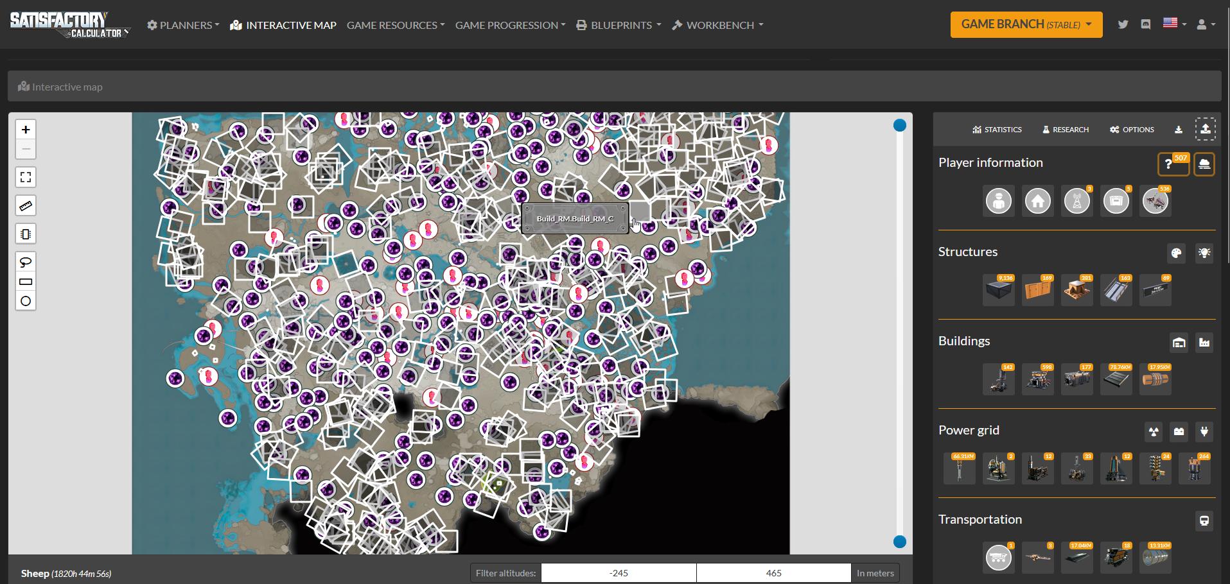Click the map zoom in button
This screenshot has height=584, width=1230.
pyautogui.click(x=26, y=130)
